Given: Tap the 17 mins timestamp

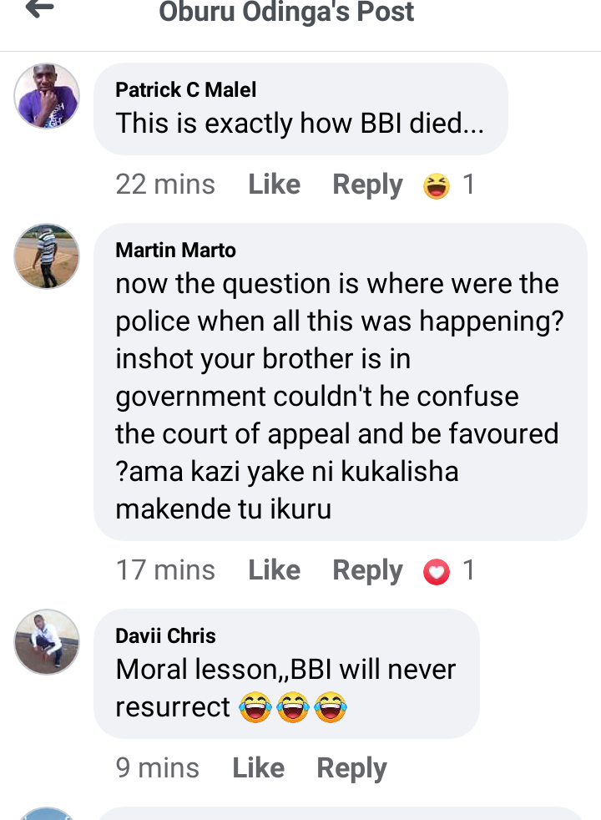Looking at the screenshot, I should (x=165, y=570).
